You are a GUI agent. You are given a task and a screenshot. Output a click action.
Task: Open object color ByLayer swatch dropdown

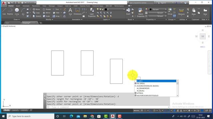[157, 9]
